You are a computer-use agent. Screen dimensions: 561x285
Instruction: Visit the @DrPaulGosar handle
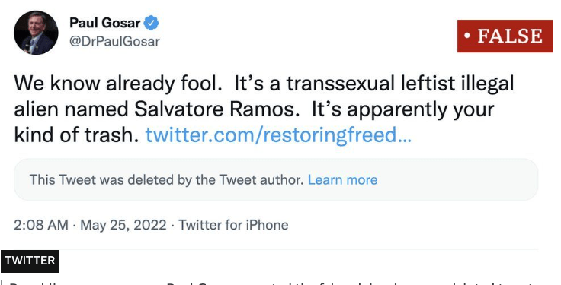tap(114, 41)
